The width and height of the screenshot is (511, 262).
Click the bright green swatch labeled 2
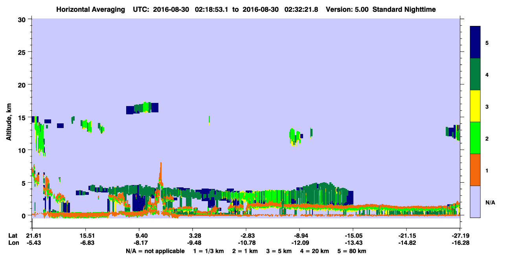coord(475,138)
